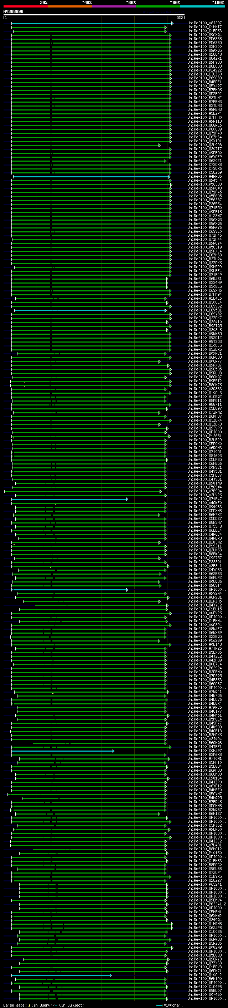Open hit UniRef100_C0NSS1

[x=204, y=467]
